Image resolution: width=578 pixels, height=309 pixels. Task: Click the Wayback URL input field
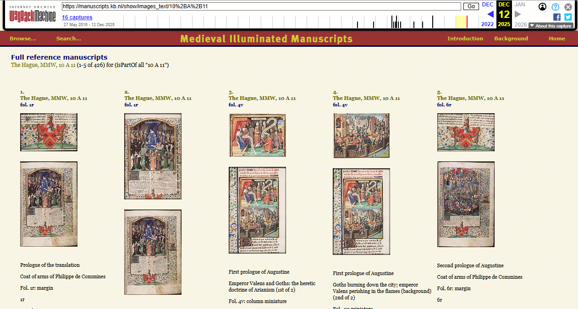point(261,6)
